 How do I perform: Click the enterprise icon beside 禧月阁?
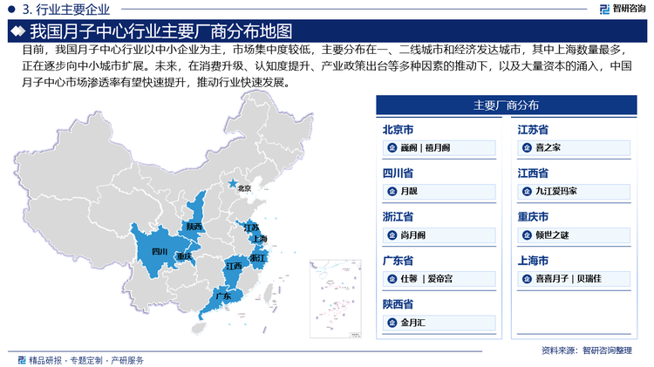(x=392, y=147)
